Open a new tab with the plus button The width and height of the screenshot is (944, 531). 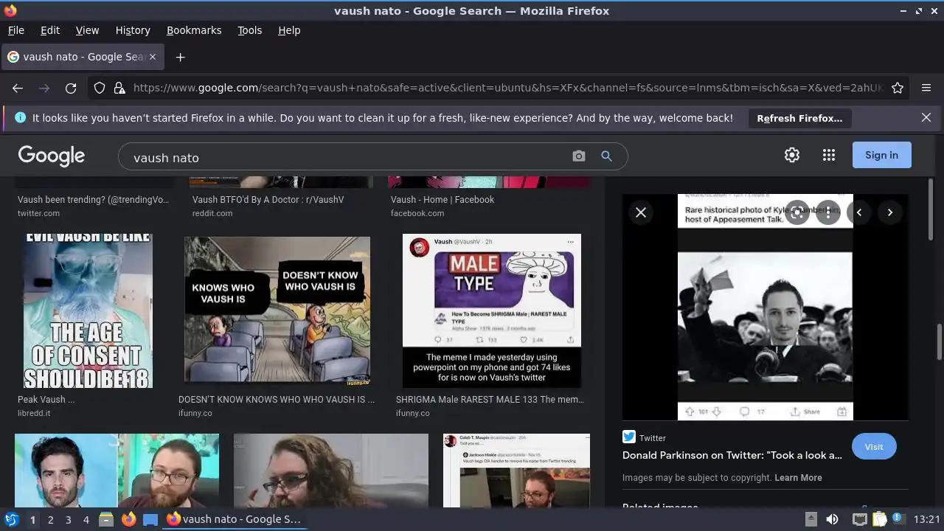(x=180, y=57)
